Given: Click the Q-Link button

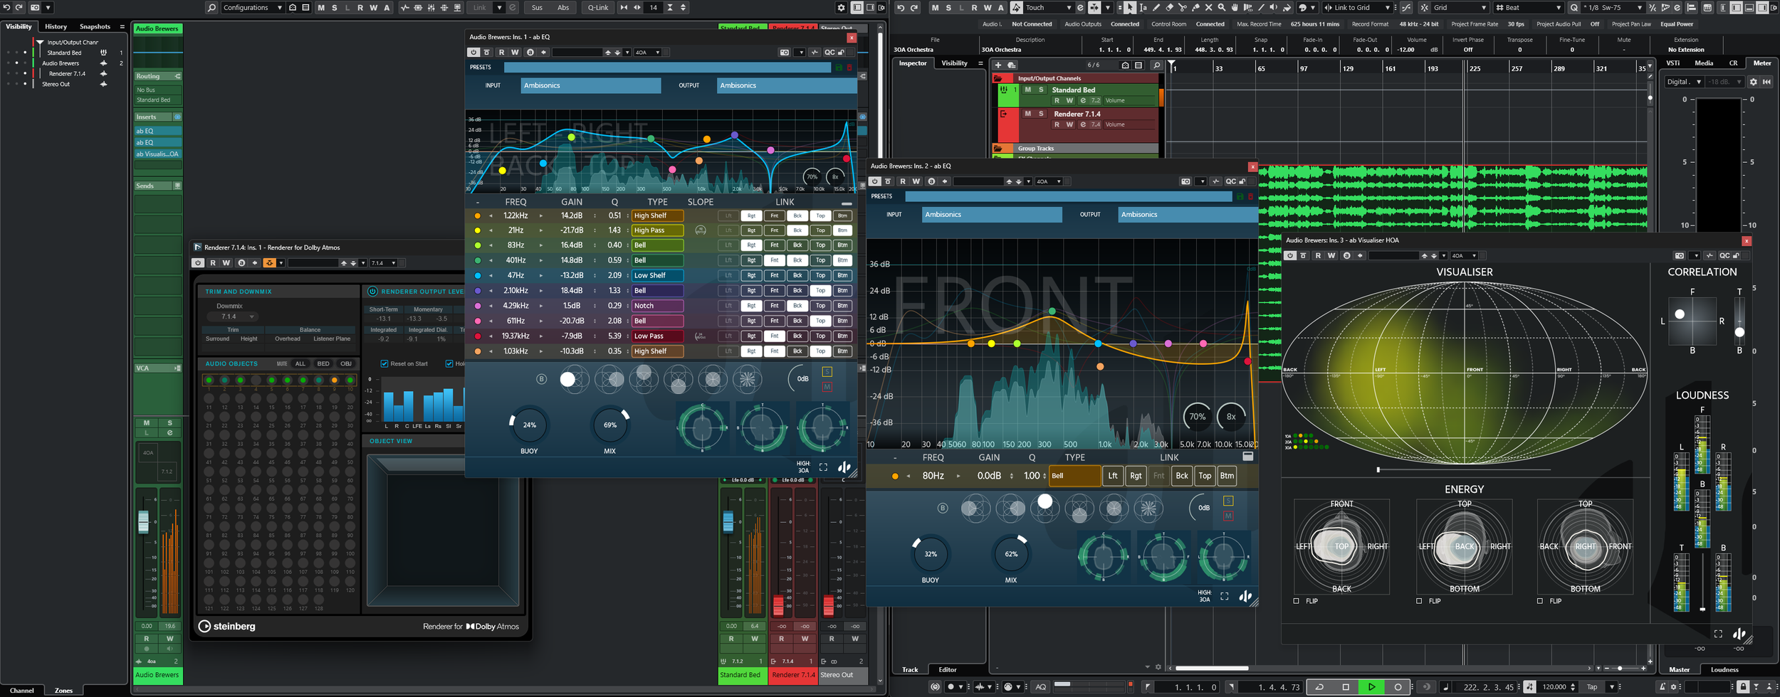Looking at the screenshot, I should click(598, 7).
